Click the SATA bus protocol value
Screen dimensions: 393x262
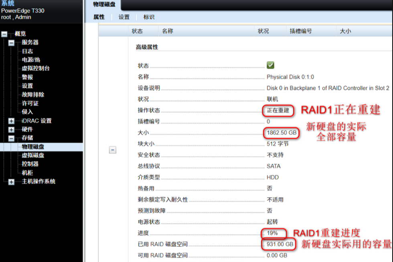click(x=273, y=166)
